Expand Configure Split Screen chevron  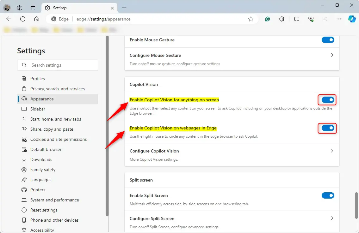(x=332, y=218)
